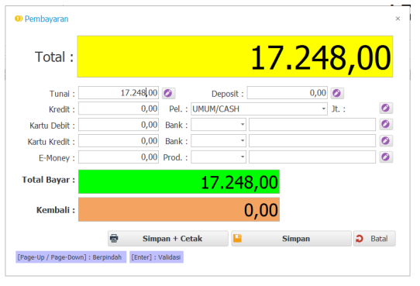Click the text field next to Kartu Debit Bank
The width and height of the screenshot is (420, 286).
coord(312,125)
